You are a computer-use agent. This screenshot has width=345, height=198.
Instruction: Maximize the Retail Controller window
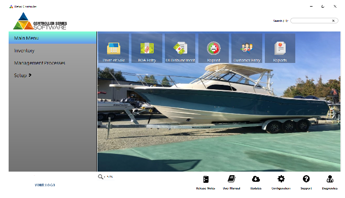click(x=323, y=7)
